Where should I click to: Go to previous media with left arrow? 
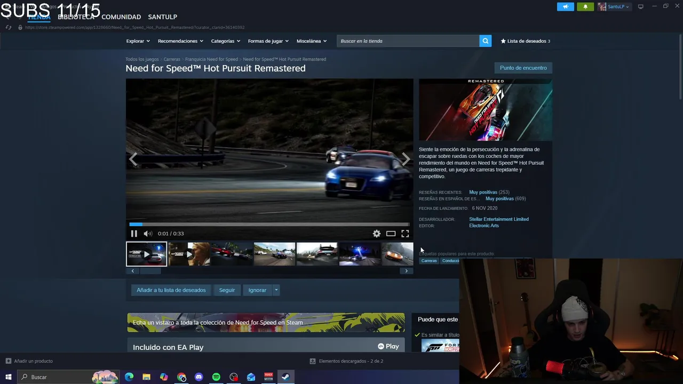click(x=133, y=159)
